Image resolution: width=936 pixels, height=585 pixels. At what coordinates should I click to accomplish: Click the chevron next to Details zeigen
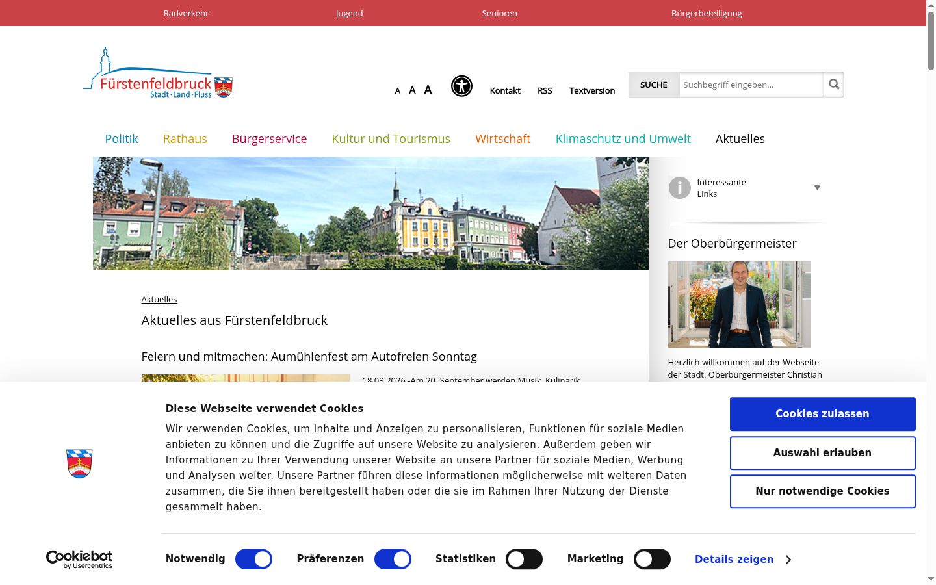point(788,560)
